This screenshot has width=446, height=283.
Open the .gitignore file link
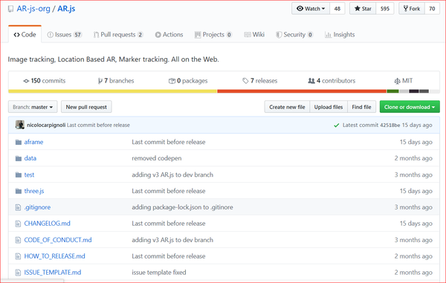pos(37,207)
